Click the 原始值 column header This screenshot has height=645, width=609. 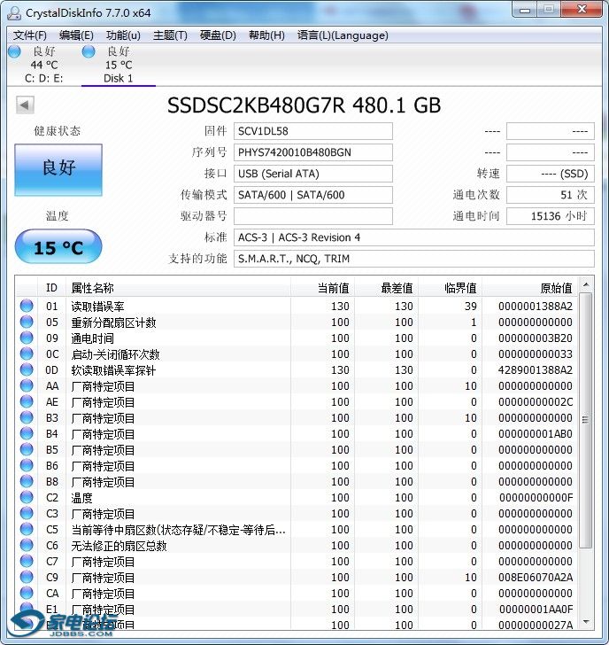pos(530,288)
